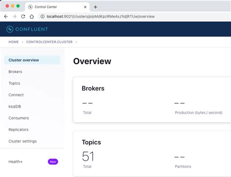Reload the page with the refresh icon

coord(23,17)
